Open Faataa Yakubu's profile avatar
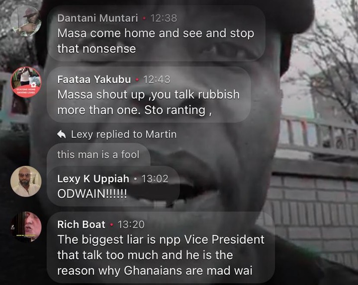 (26, 82)
